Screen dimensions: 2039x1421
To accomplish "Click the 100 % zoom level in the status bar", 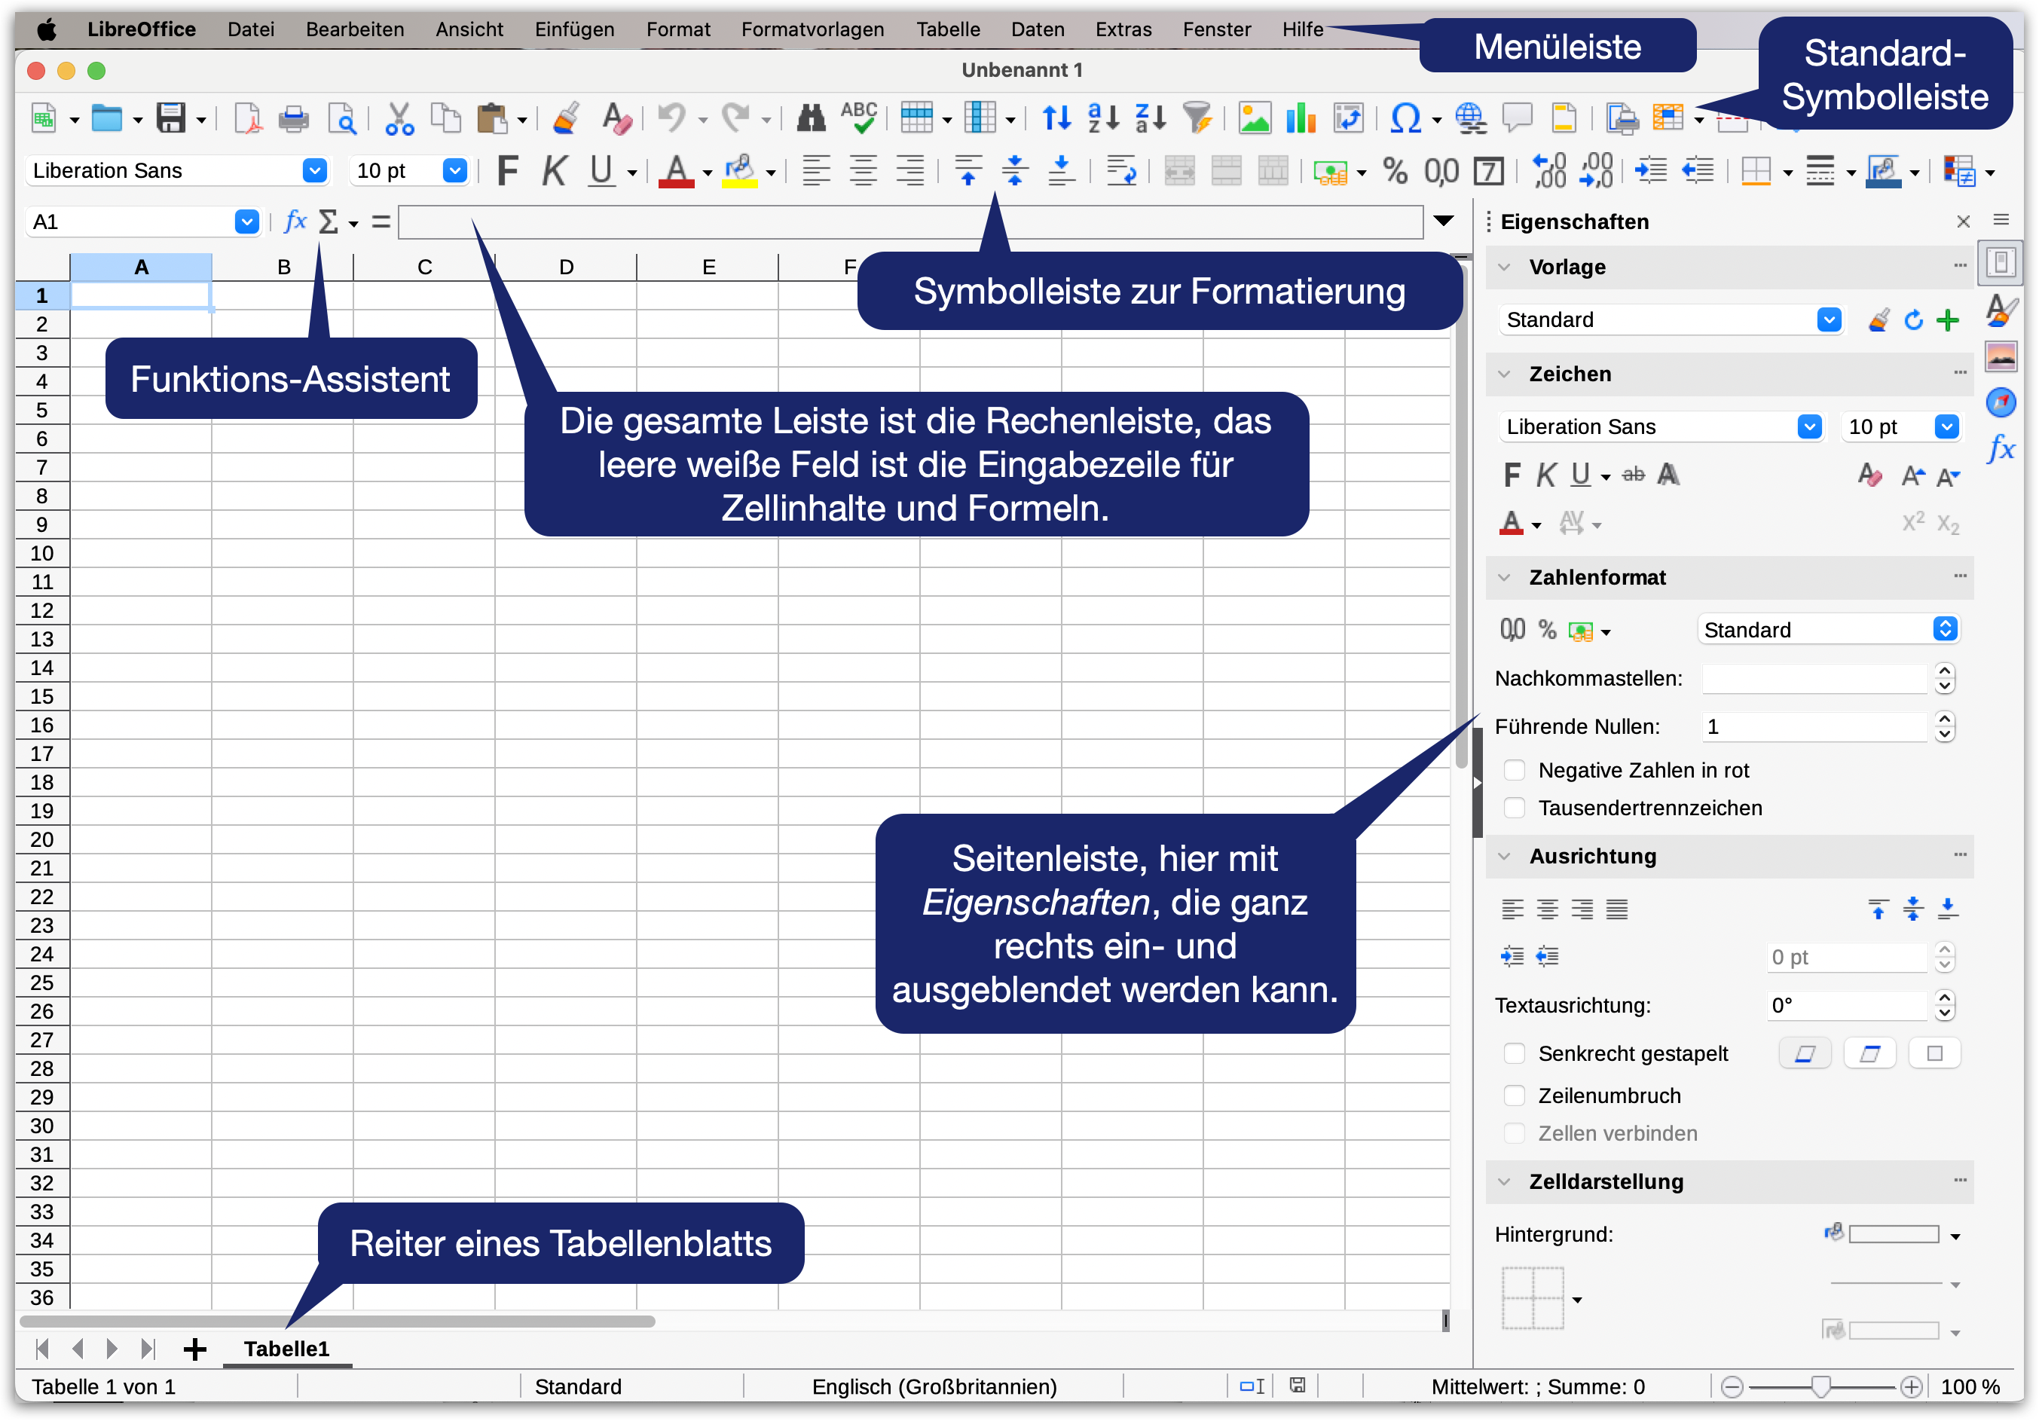I will 1970,1386.
